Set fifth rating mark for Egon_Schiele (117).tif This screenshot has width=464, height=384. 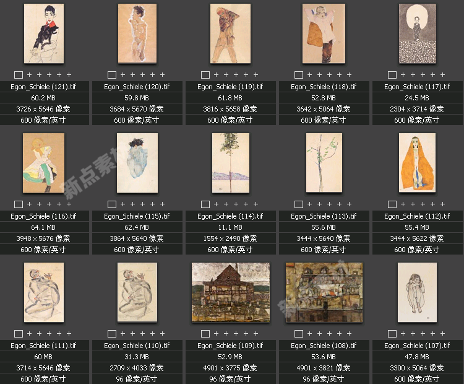(443, 75)
